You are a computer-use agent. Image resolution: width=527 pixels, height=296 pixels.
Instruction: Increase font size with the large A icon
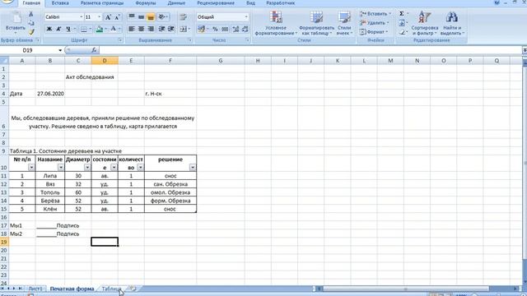pyautogui.click(x=108, y=17)
